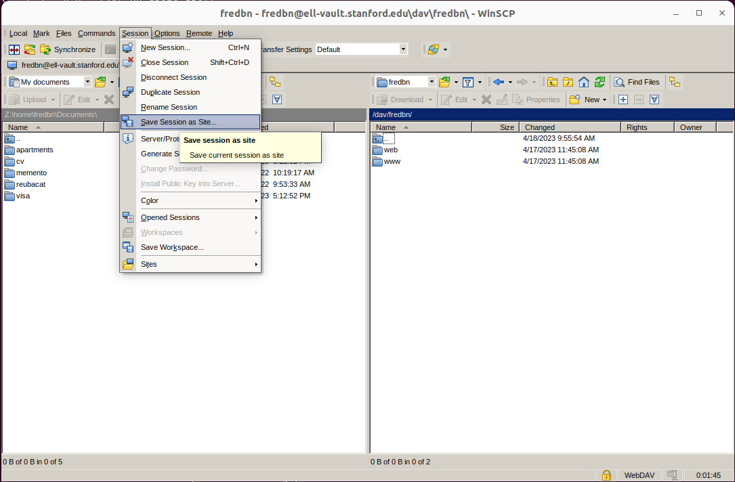Image resolution: width=735 pixels, height=482 pixels.
Task: Click the Compare Directories toolbar icon
Action: (14, 49)
